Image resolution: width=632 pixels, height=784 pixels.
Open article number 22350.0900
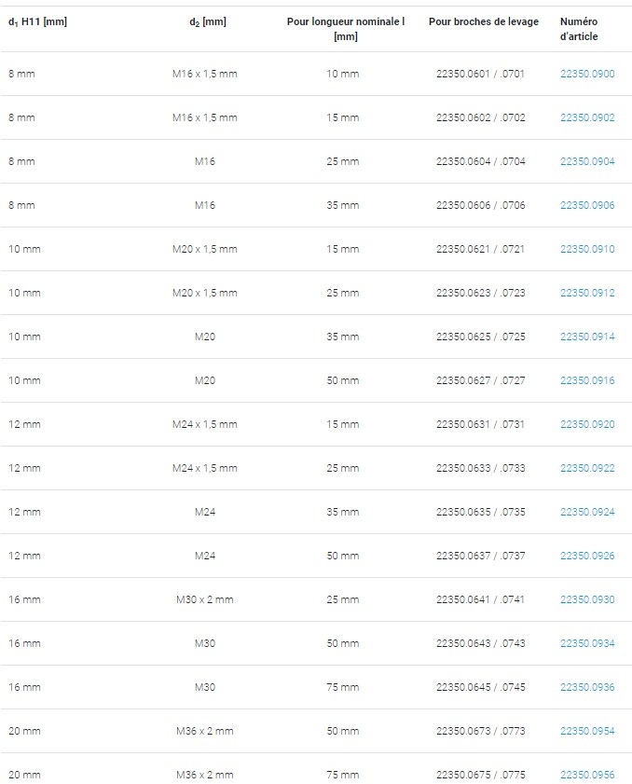click(x=587, y=74)
